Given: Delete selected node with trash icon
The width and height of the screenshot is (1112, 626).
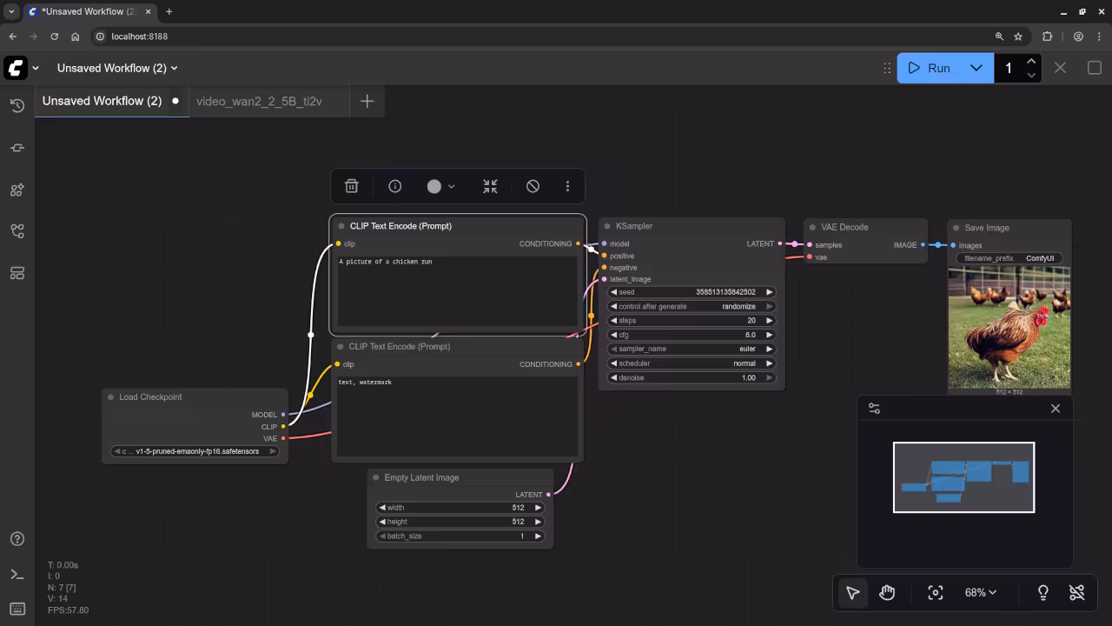Looking at the screenshot, I should tap(351, 186).
